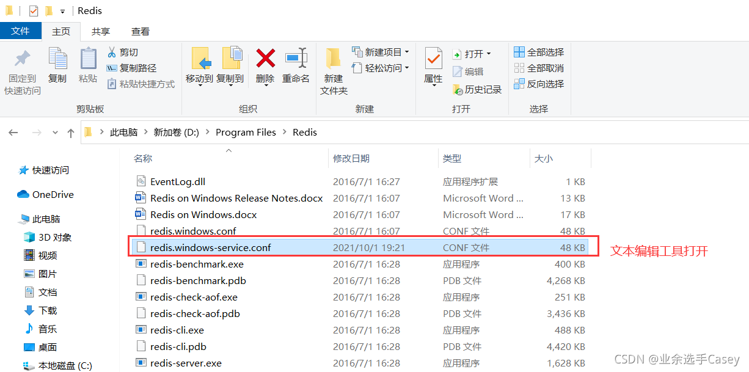Open Downloads (下载) in sidebar
Image resolution: width=749 pixels, height=372 pixels.
[40, 310]
